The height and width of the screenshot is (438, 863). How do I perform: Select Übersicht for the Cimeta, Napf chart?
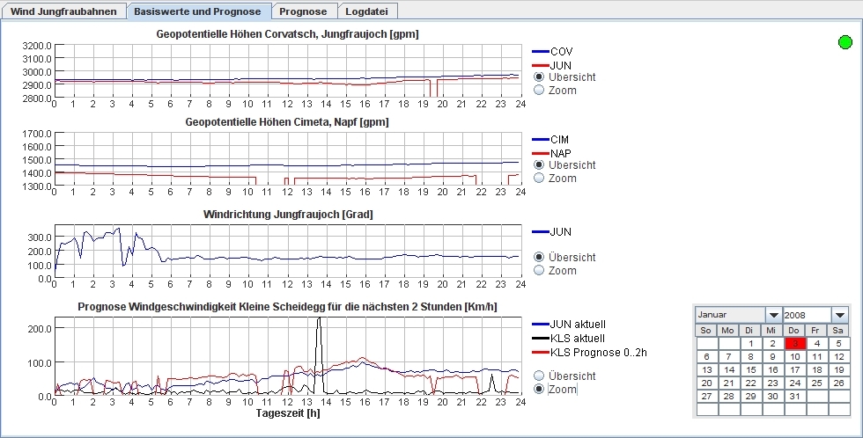click(x=540, y=165)
